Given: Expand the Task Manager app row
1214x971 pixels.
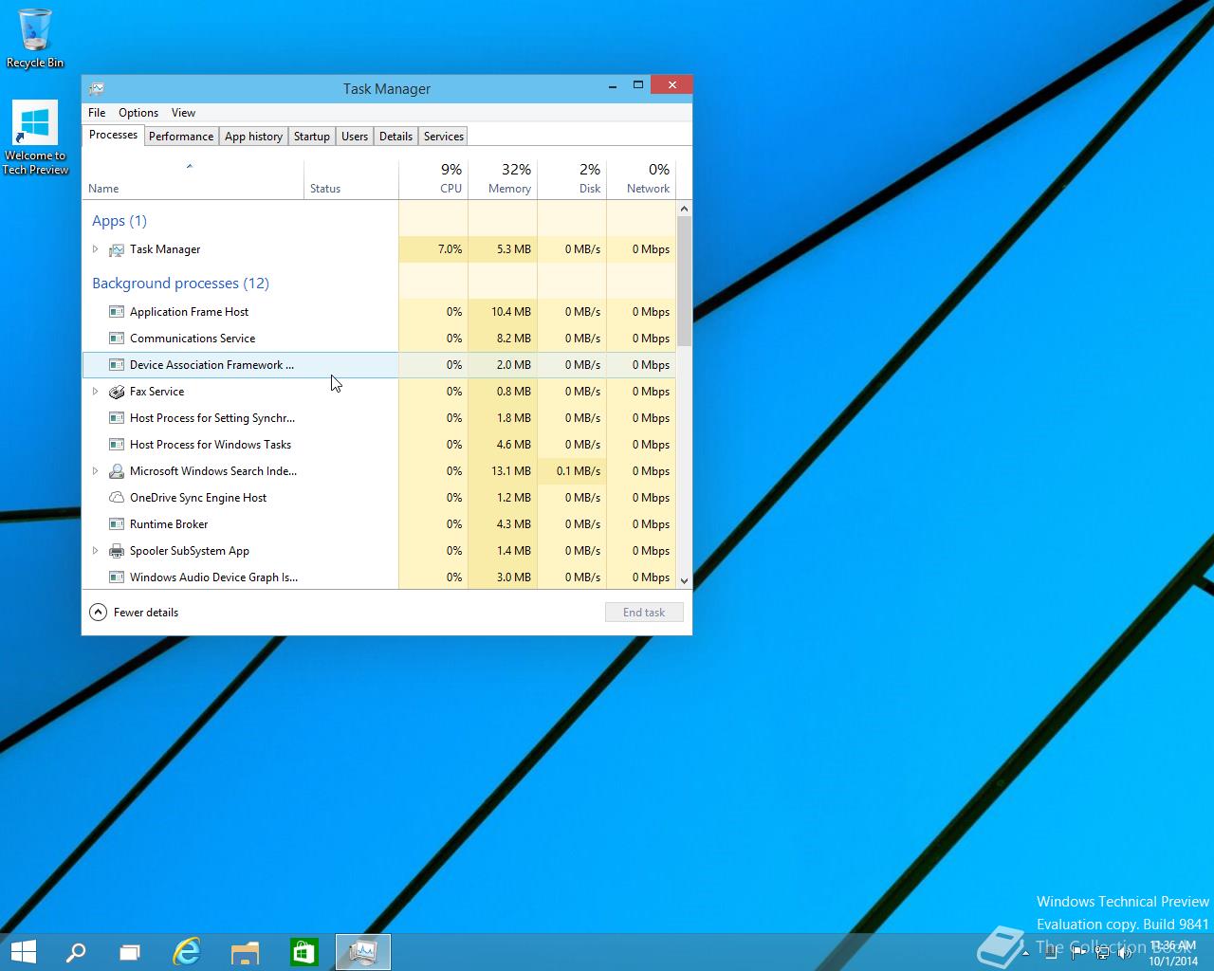Looking at the screenshot, I should pos(95,249).
